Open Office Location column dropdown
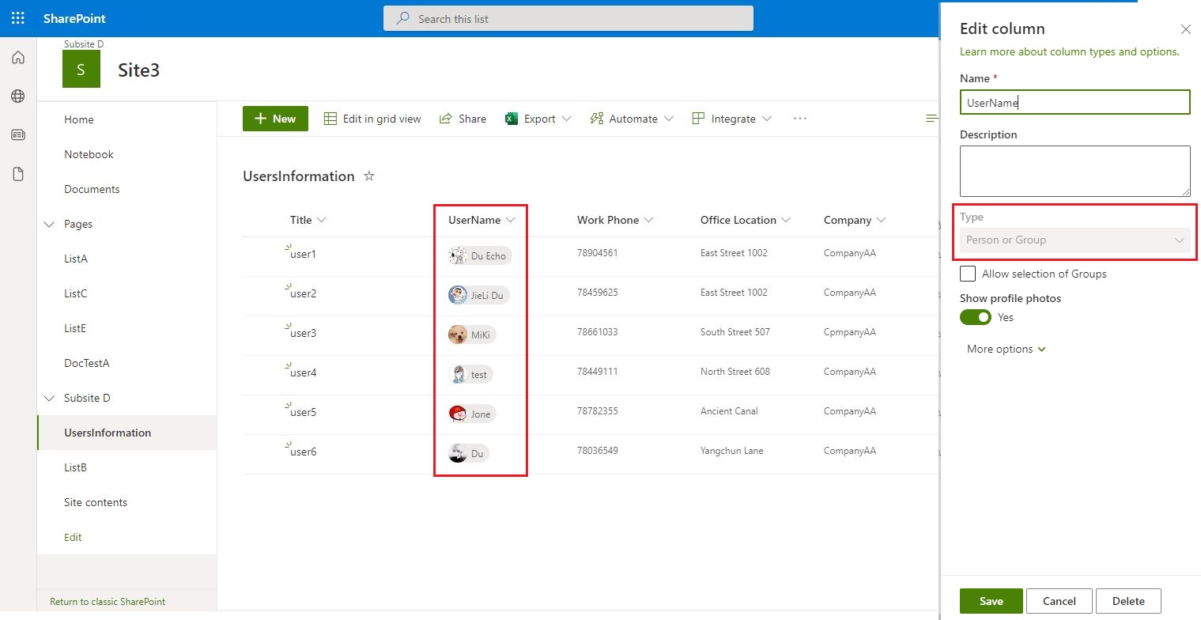Viewport: 1201px width, 620px height. click(786, 220)
